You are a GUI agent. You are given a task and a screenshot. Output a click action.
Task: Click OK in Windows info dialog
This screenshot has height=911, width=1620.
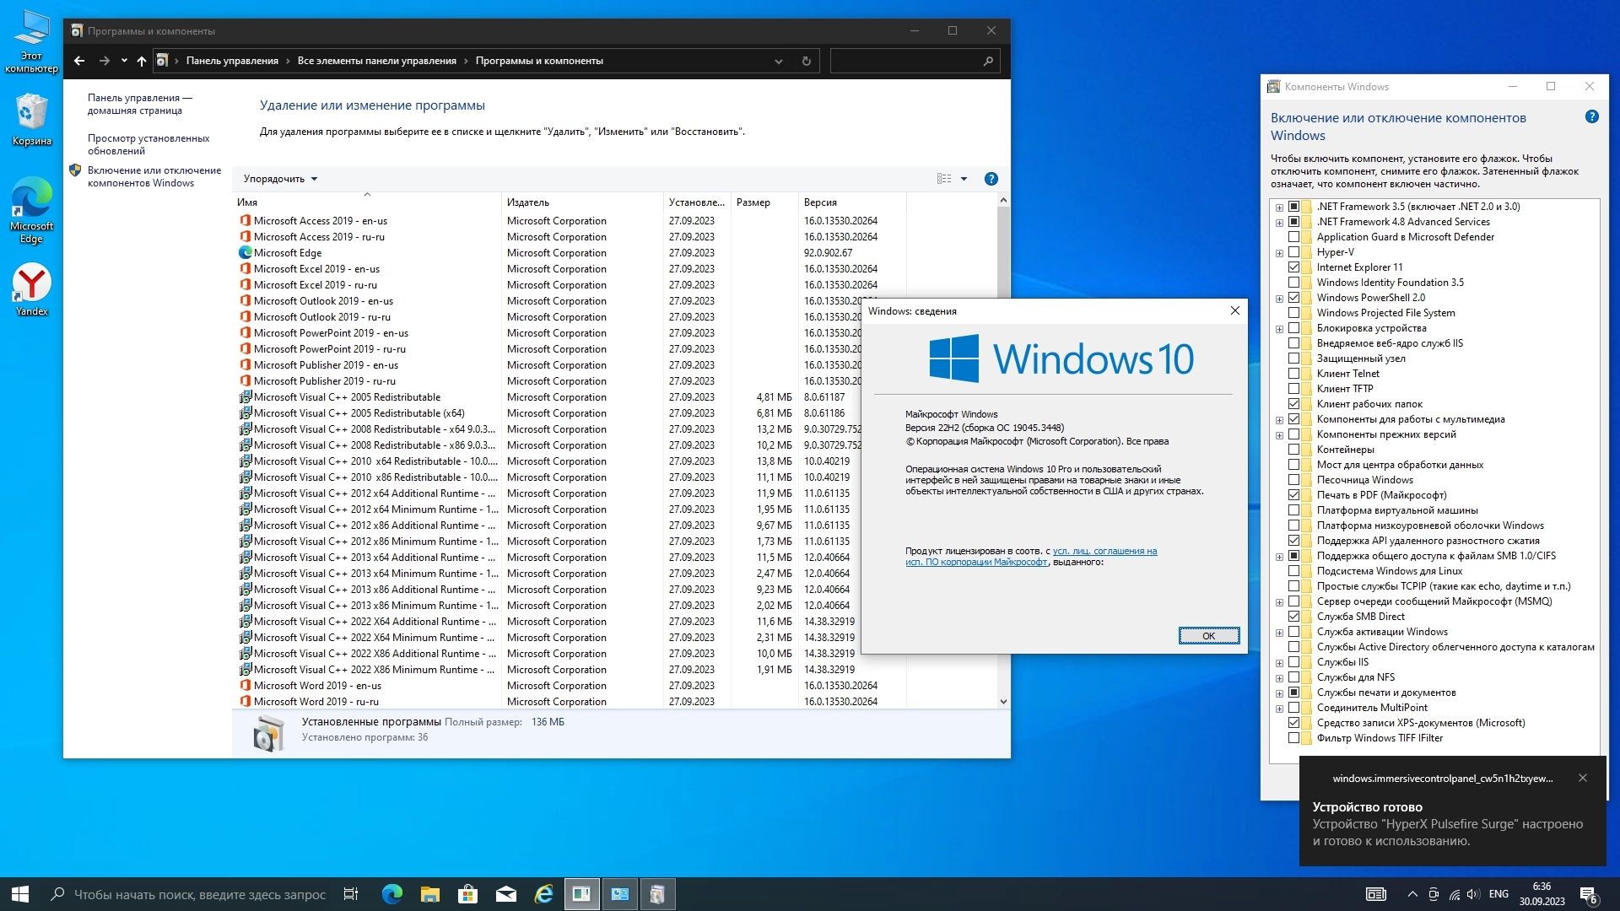point(1208,636)
